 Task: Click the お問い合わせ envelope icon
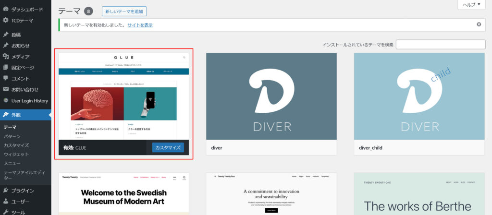6,89
